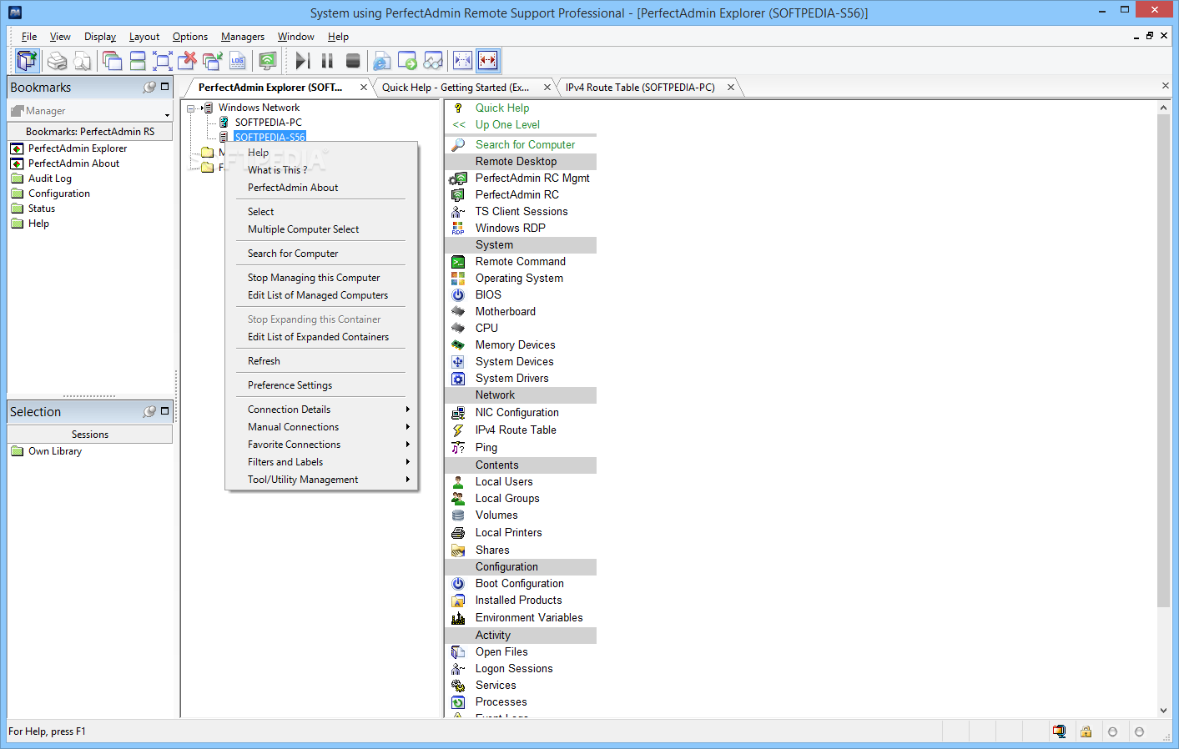Click the green monitor wireless toolbar icon
This screenshot has width=1179, height=749.
click(267, 61)
